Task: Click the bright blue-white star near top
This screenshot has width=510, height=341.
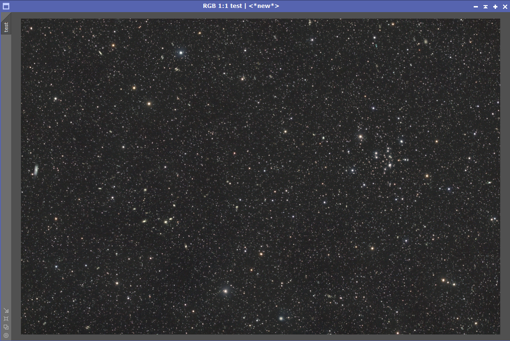Action: click(x=181, y=53)
